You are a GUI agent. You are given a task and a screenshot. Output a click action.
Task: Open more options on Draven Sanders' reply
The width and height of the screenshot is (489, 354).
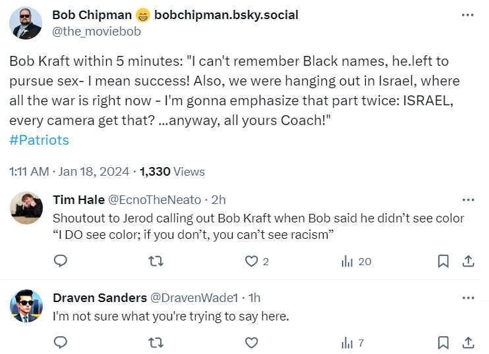coord(468,298)
